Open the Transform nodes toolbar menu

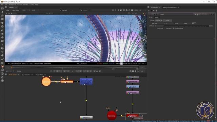click(2, 37)
